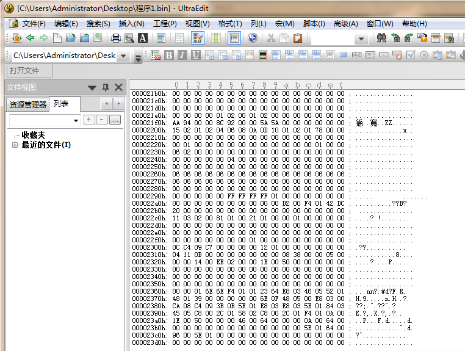Click the insert image picture icon

click(x=451, y=55)
